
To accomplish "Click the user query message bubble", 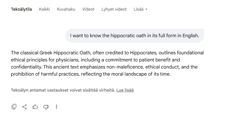I will click(x=135, y=36).
